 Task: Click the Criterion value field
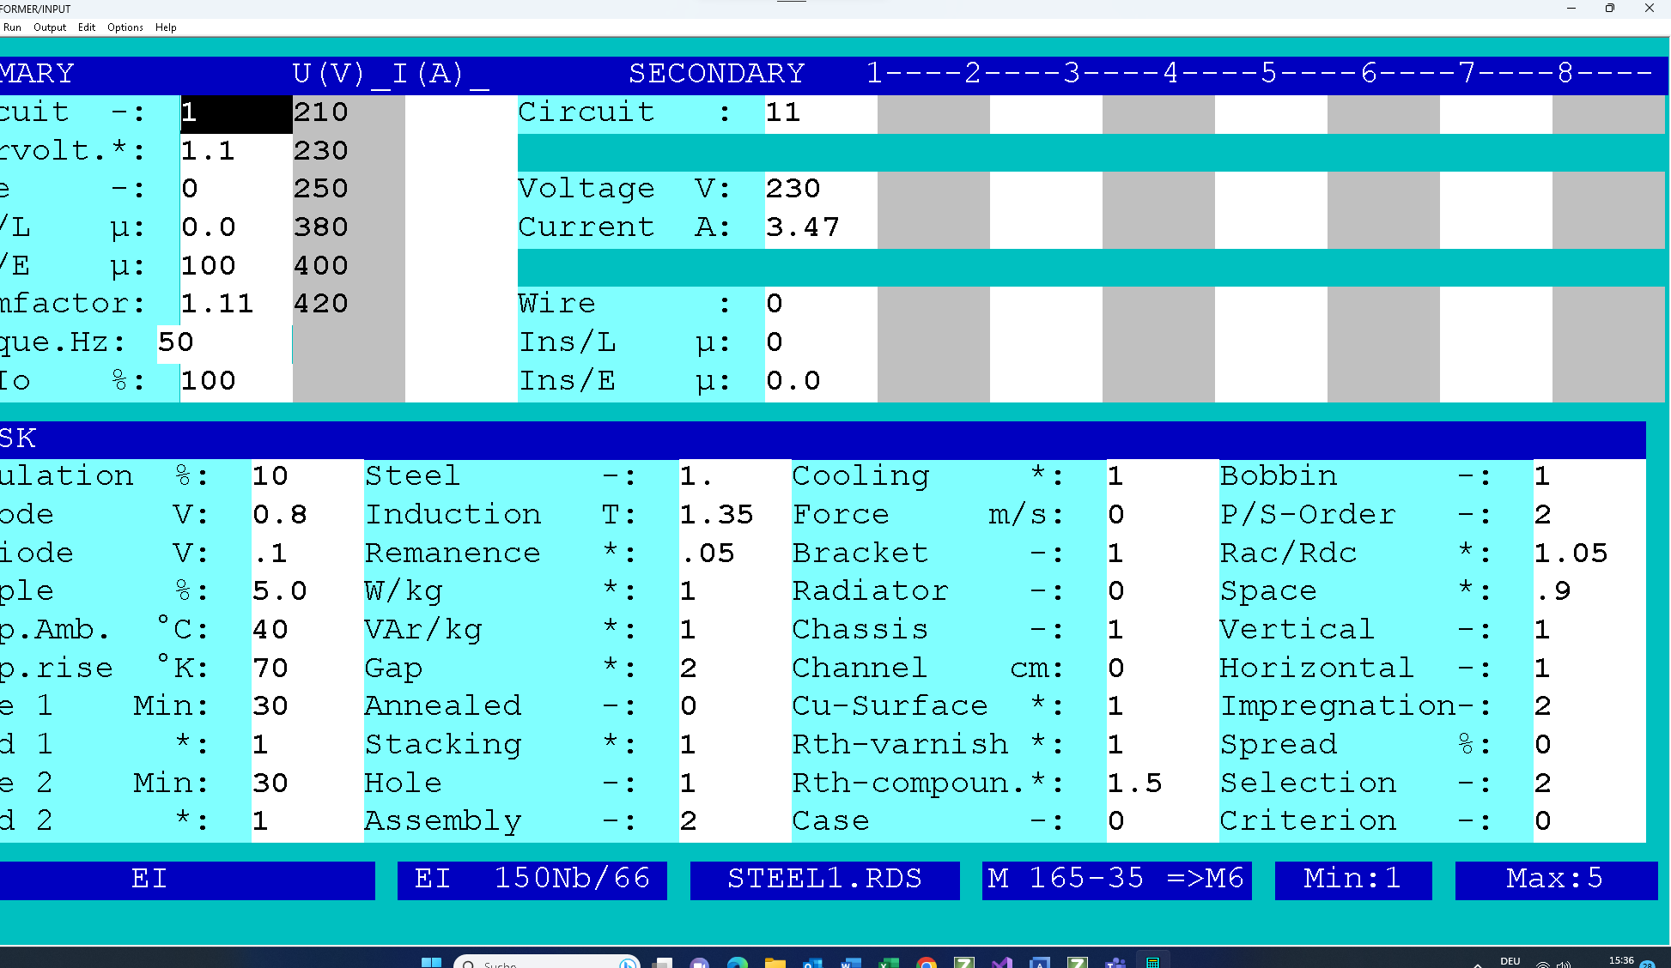[1589, 822]
